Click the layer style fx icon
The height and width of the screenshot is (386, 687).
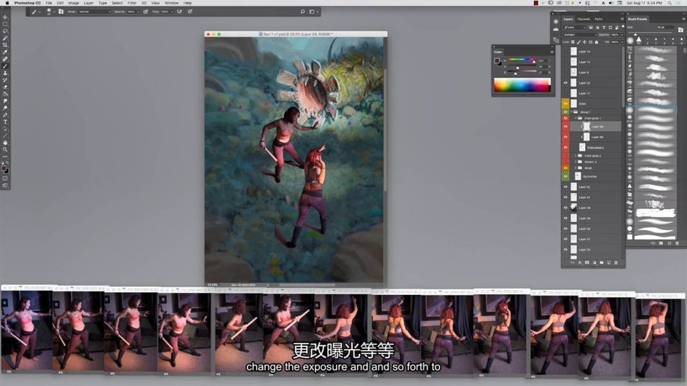point(580,263)
